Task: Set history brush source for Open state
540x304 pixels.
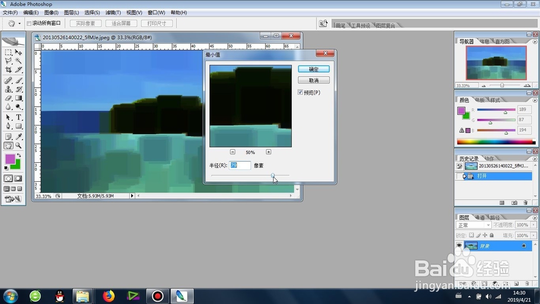Action: point(459,176)
